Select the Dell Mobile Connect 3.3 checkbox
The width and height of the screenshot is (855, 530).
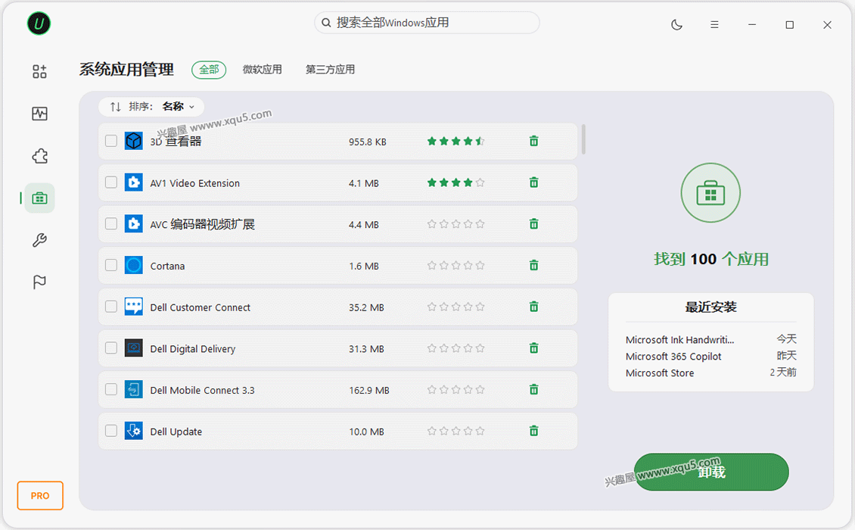click(x=111, y=389)
